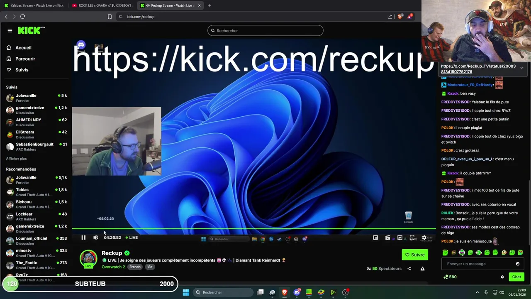Expand followed channels with Afficher plus

16,159
